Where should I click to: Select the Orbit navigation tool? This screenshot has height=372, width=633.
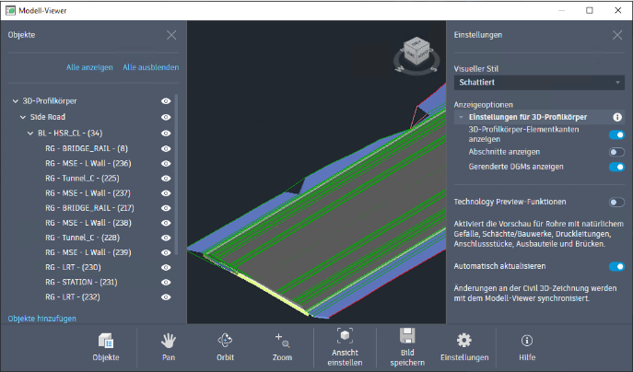pos(225,346)
